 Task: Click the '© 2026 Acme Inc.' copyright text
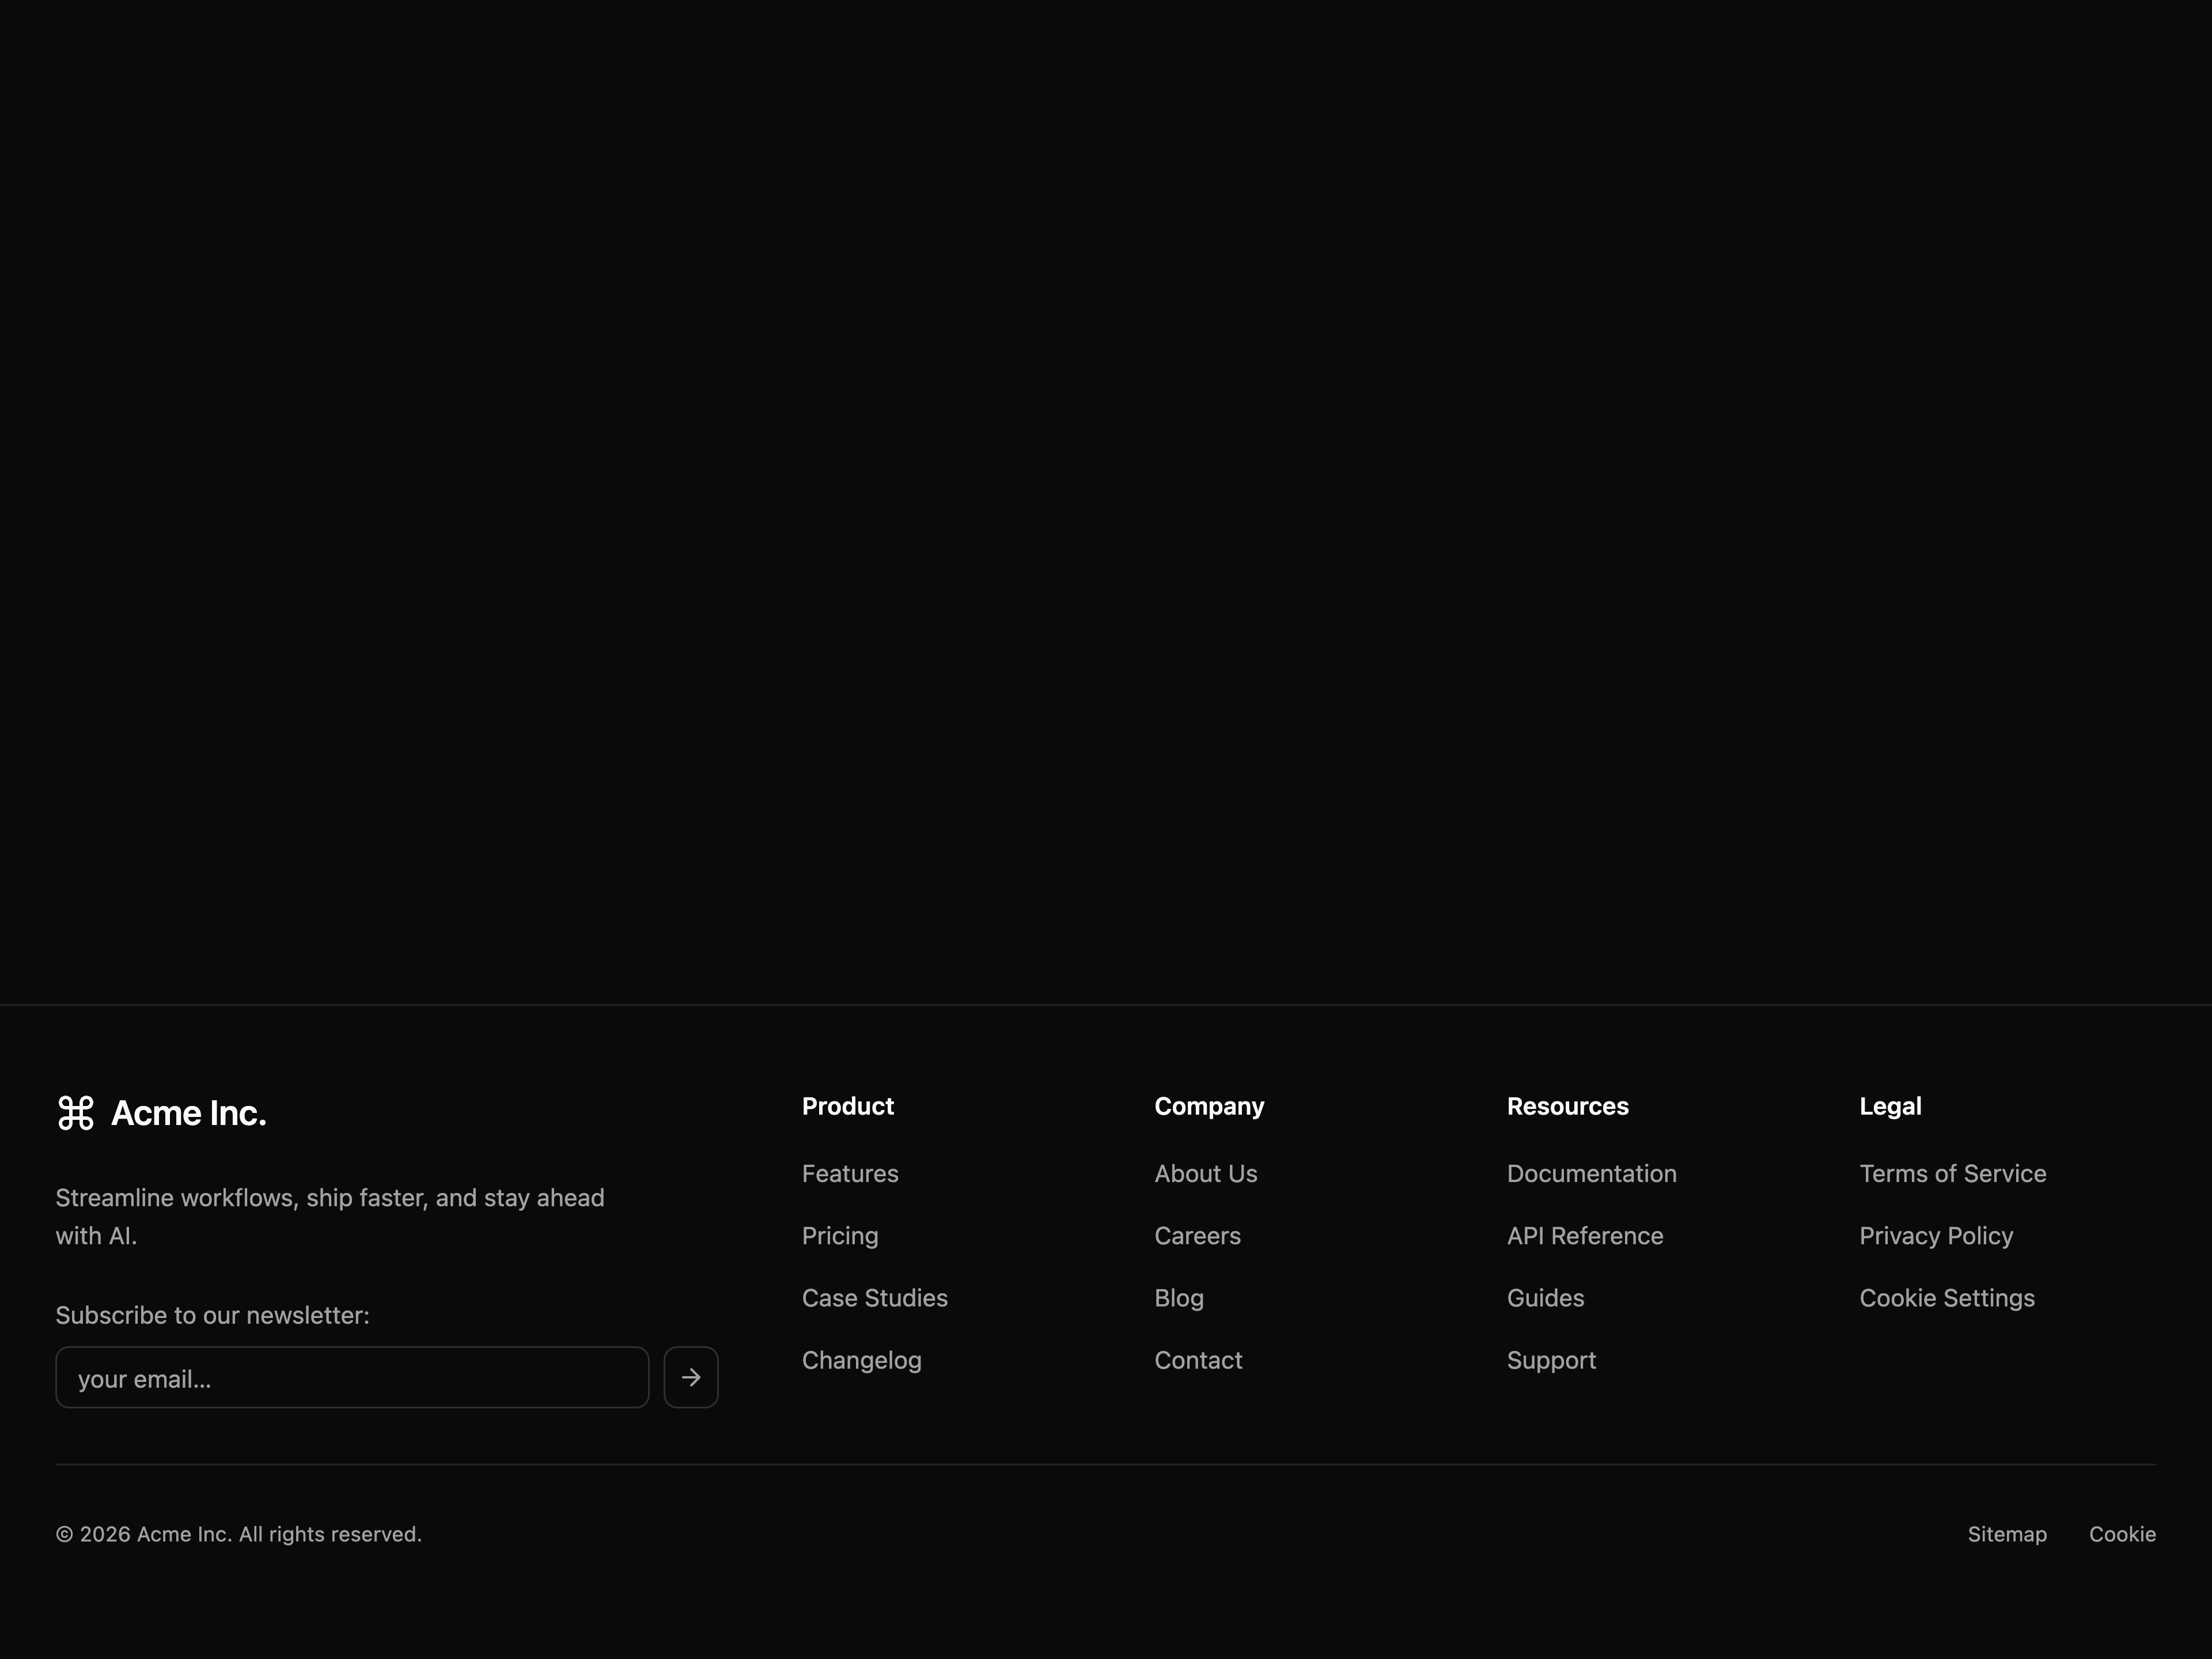tap(239, 1534)
